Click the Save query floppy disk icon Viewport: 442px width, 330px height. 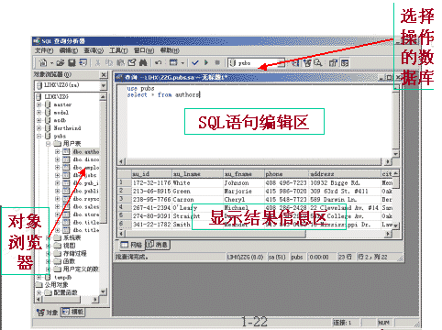[x=72, y=63]
